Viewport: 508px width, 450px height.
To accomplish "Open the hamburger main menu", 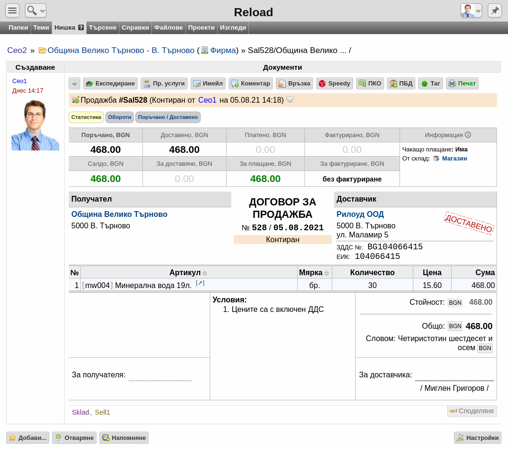I will click(x=12, y=11).
